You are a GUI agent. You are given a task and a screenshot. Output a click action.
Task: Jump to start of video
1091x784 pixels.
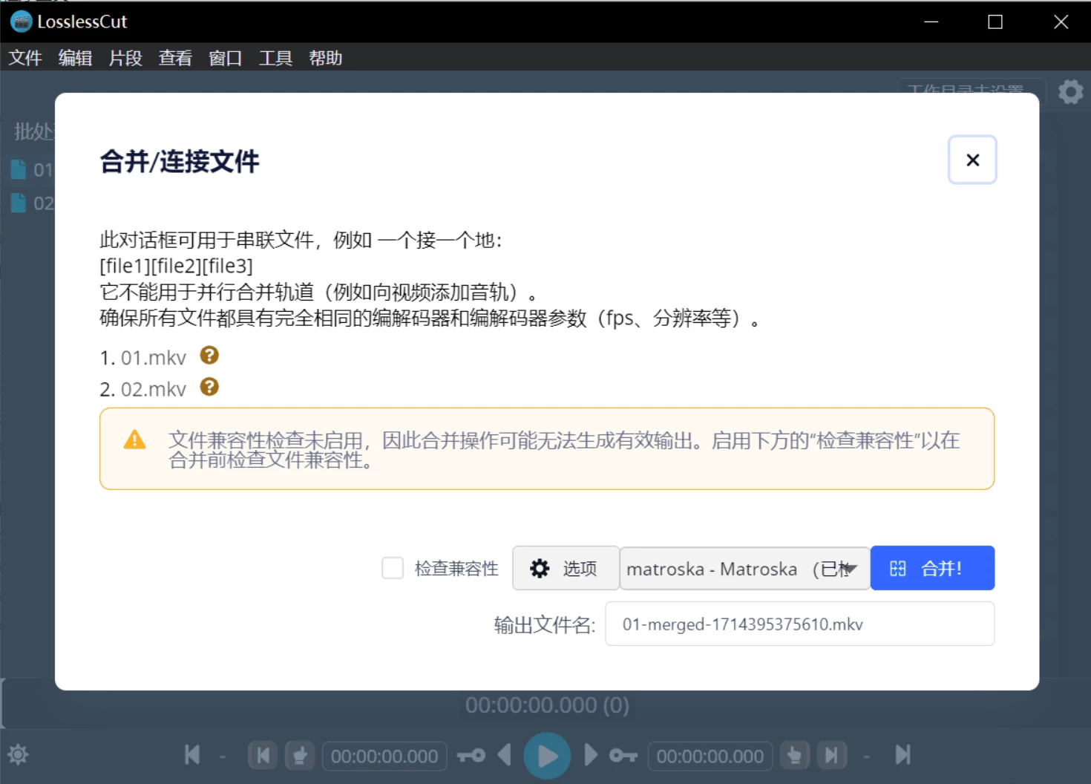click(x=192, y=755)
